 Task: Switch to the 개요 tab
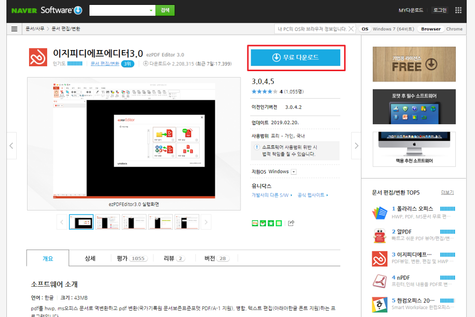48,259
